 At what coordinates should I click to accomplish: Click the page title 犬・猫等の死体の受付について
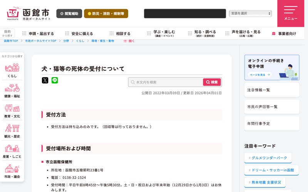tap(83, 69)
